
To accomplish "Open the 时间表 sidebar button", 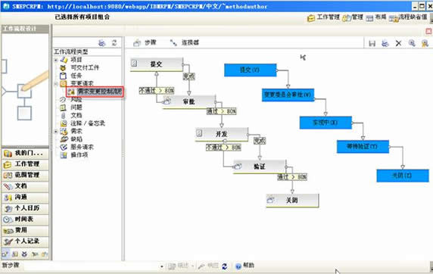I will coord(25,220).
